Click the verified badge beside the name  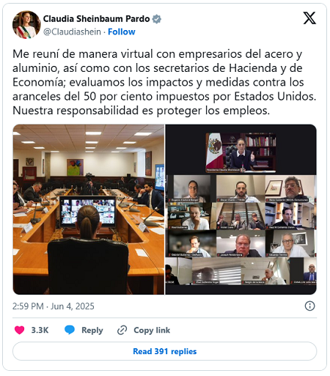tap(157, 19)
